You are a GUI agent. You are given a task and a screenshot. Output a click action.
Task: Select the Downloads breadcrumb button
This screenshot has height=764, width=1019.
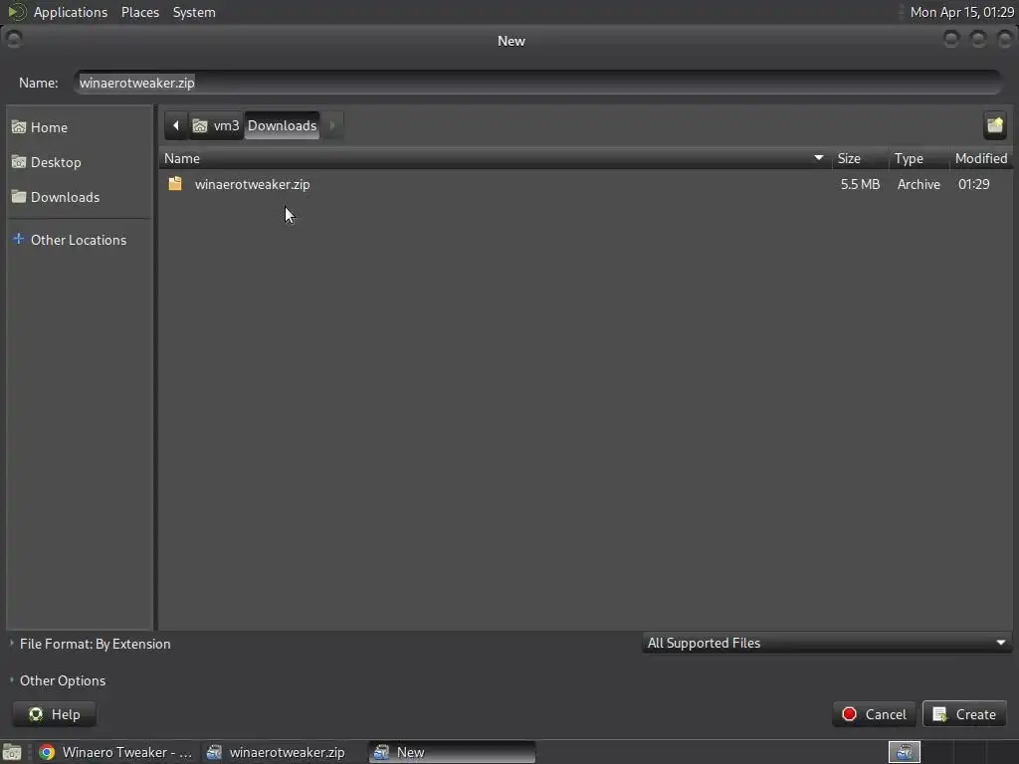(x=282, y=125)
